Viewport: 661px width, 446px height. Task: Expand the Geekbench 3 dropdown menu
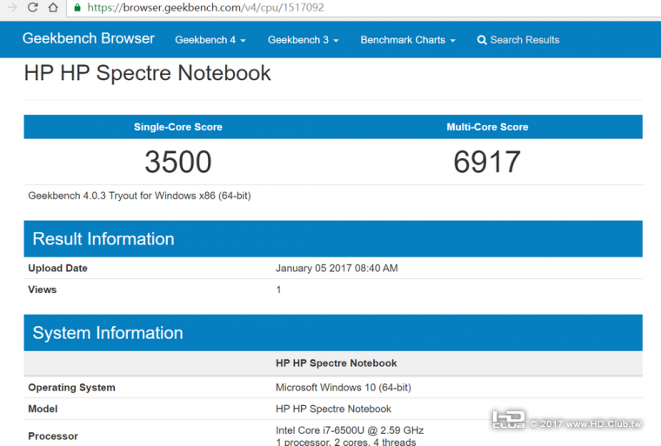coord(303,40)
